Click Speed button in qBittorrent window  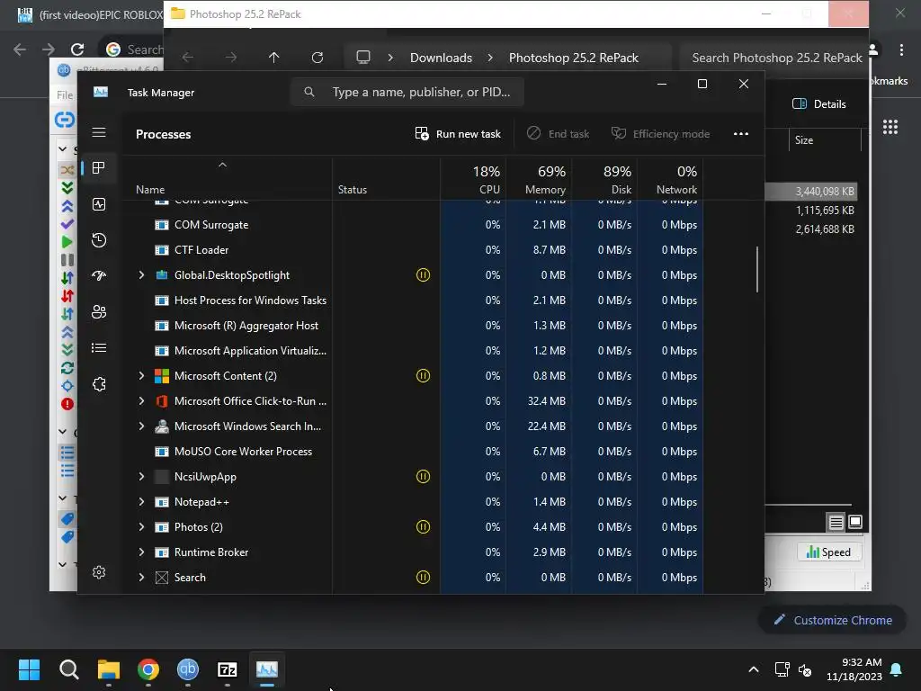(828, 552)
